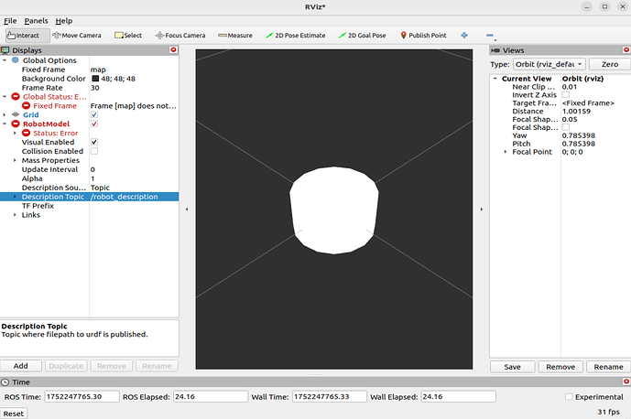631x419 pixels.
Task: Uncheck the Visual Enabled checkbox
Action: pos(94,142)
